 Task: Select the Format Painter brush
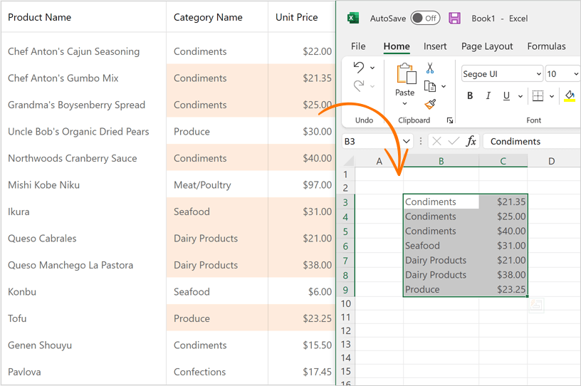430,105
